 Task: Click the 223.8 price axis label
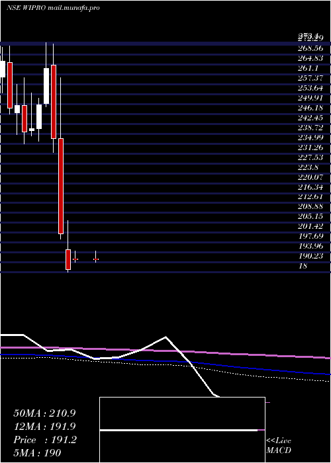pos(308,167)
